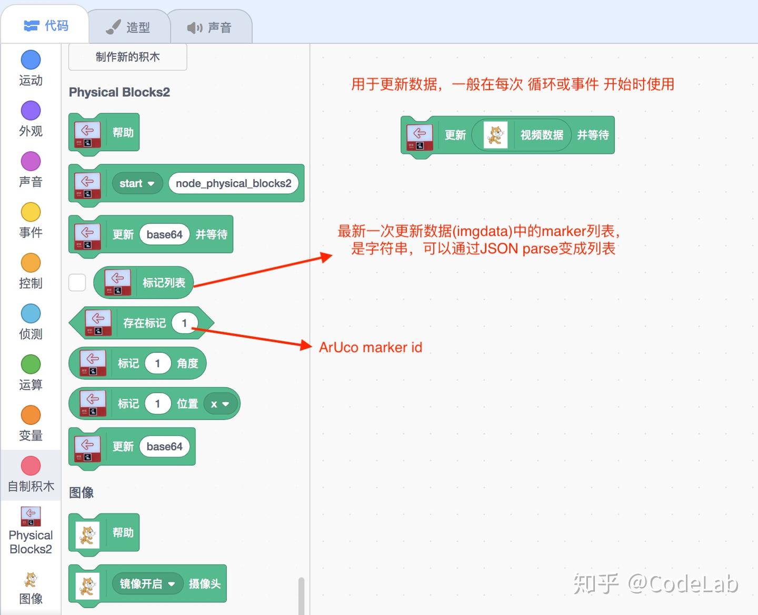The image size is (758, 615).
Task: Click the workspace 更新 并等待 block icon
Action: pos(420,137)
